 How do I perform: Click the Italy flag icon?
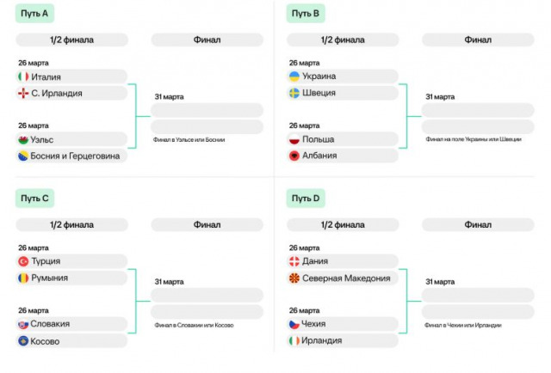(23, 76)
